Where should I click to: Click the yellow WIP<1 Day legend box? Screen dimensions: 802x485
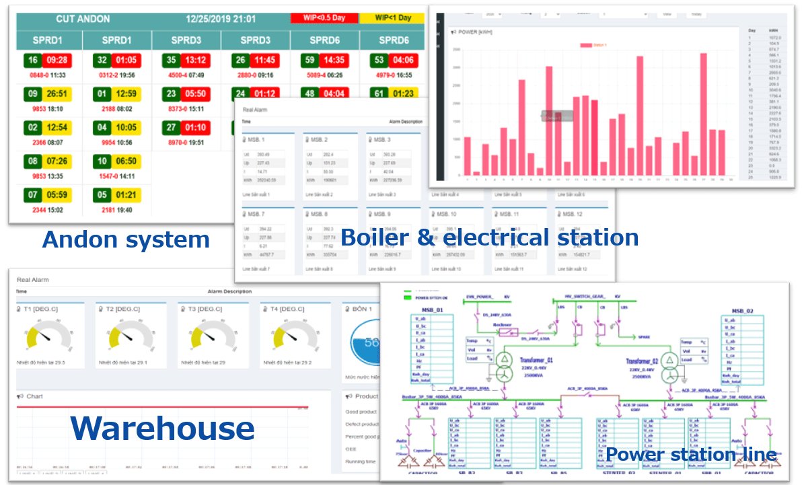click(392, 18)
